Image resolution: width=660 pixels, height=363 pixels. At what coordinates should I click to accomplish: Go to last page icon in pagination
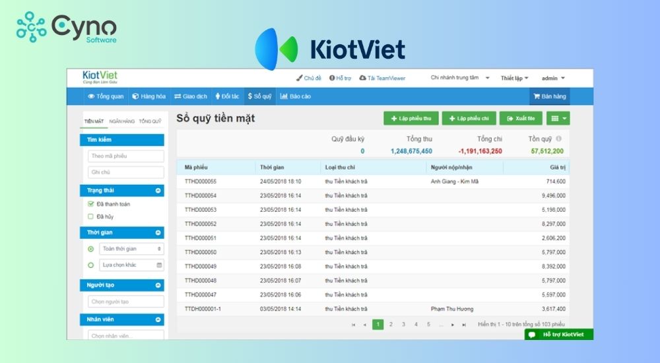coord(464,325)
